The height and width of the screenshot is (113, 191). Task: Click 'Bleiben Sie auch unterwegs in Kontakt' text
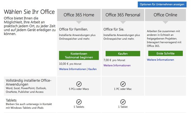pos(29,106)
